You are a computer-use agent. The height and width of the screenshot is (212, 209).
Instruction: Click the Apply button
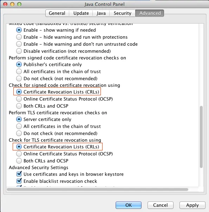tap(192, 205)
